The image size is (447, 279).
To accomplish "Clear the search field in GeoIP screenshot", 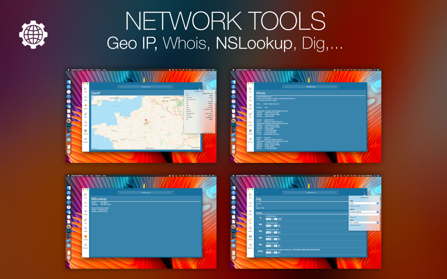I will (173, 87).
